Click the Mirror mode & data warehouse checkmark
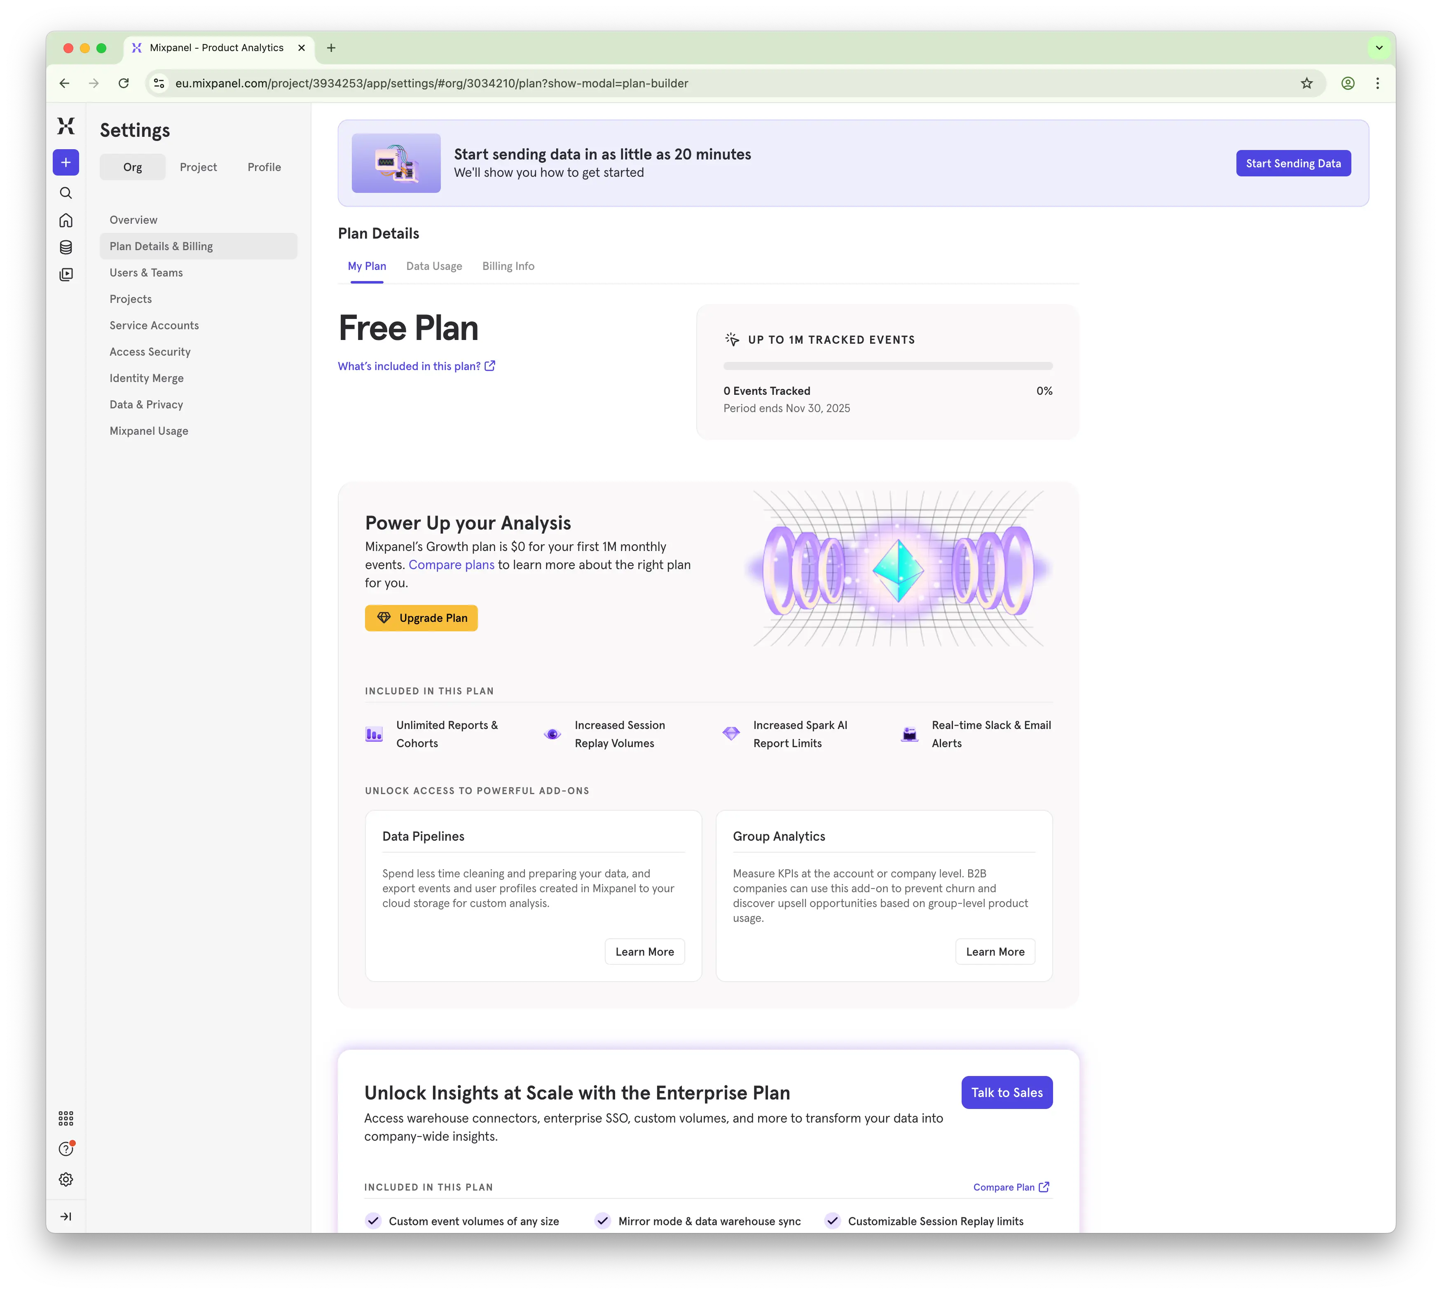This screenshot has height=1294, width=1442. tap(603, 1221)
